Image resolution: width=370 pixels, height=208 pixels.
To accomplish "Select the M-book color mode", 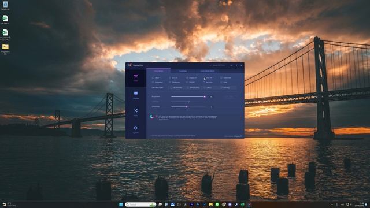I will click(x=208, y=82).
